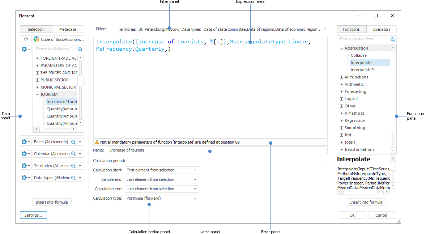The image size is (426, 234).
Task: Click the back arrow above the data tree
Action: [25, 39]
